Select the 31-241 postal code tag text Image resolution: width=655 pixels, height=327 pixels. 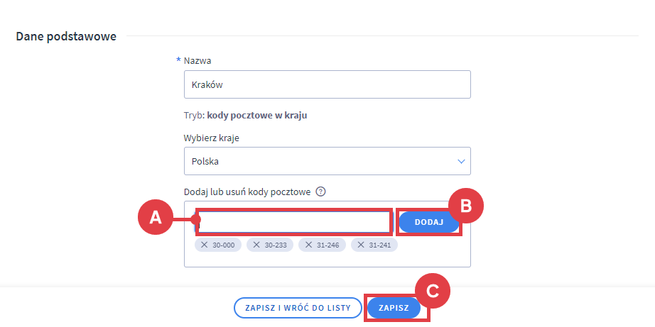[x=380, y=245]
